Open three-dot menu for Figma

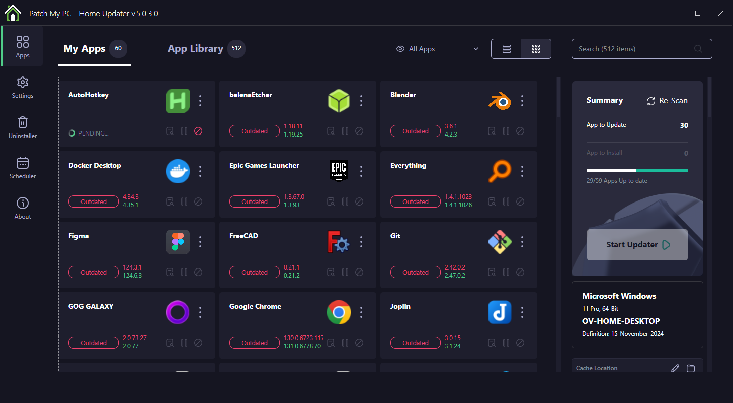click(200, 242)
